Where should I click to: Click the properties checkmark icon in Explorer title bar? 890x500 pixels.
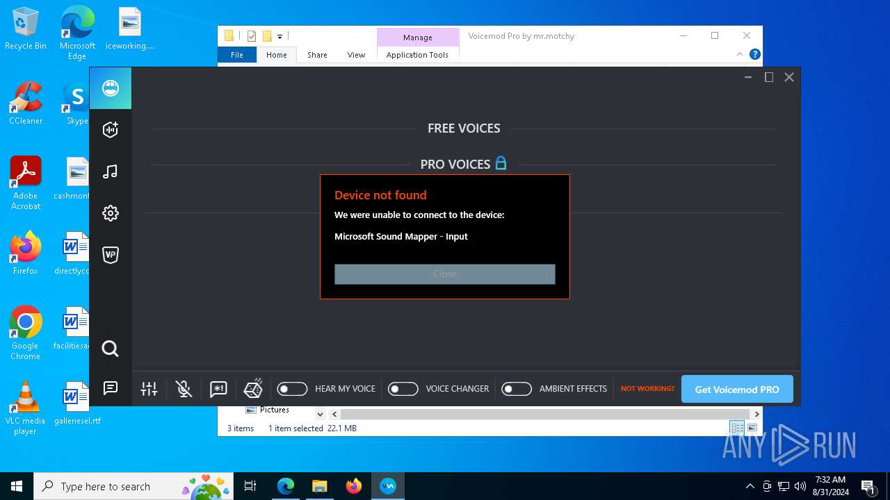point(252,36)
